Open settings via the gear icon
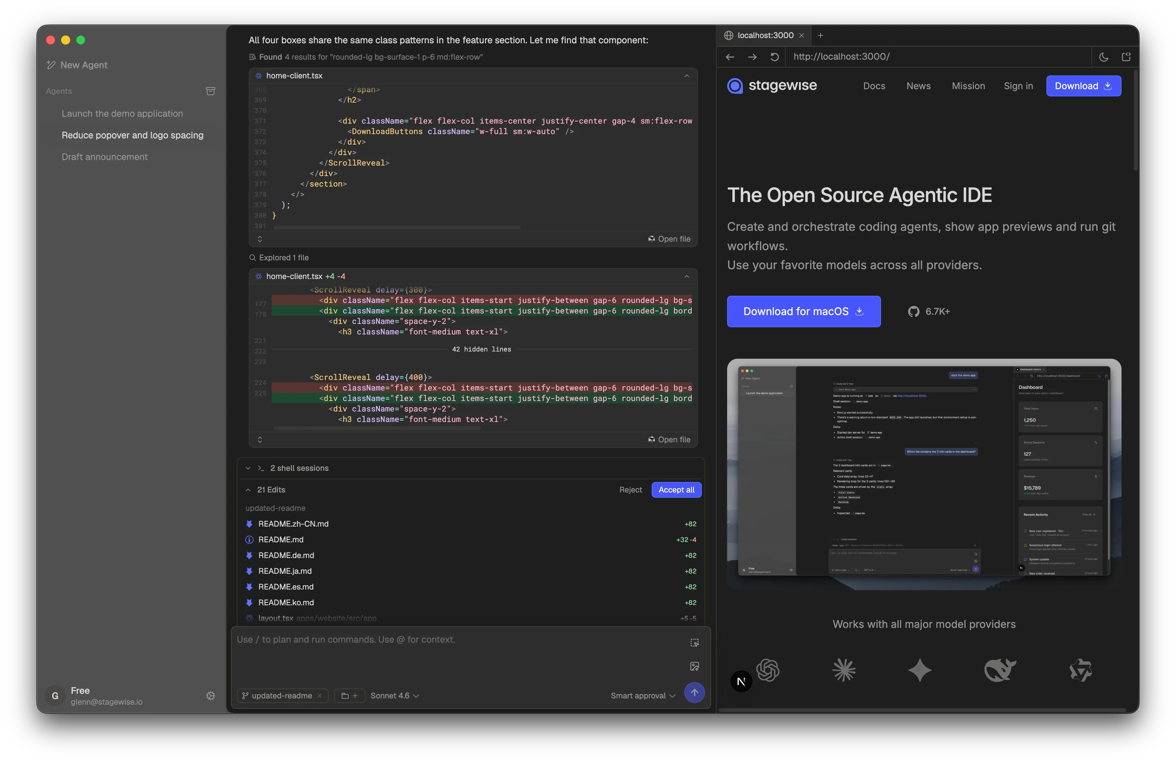1176x762 pixels. click(211, 695)
